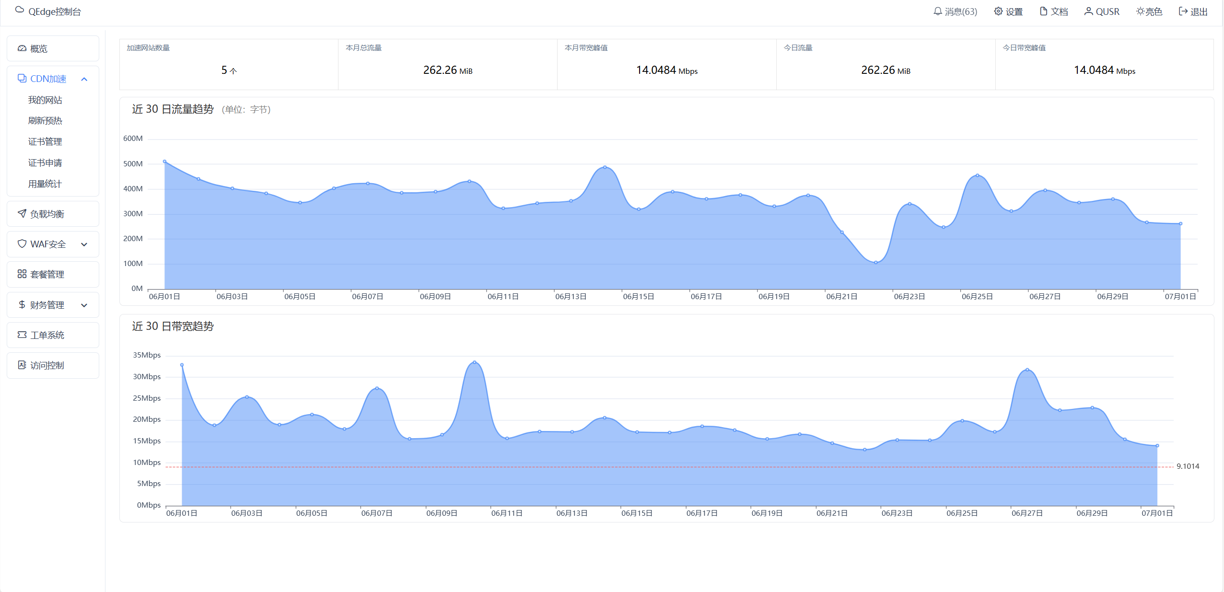The image size is (1224, 592).
Task: Expand the WAF安全 menu chevron
Action: tap(84, 244)
